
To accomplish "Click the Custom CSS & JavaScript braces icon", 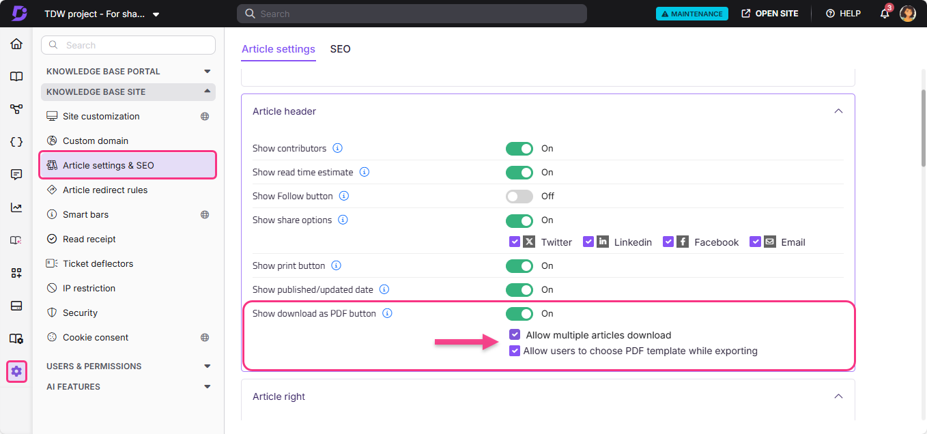I will pyautogui.click(x=16, y=141).
